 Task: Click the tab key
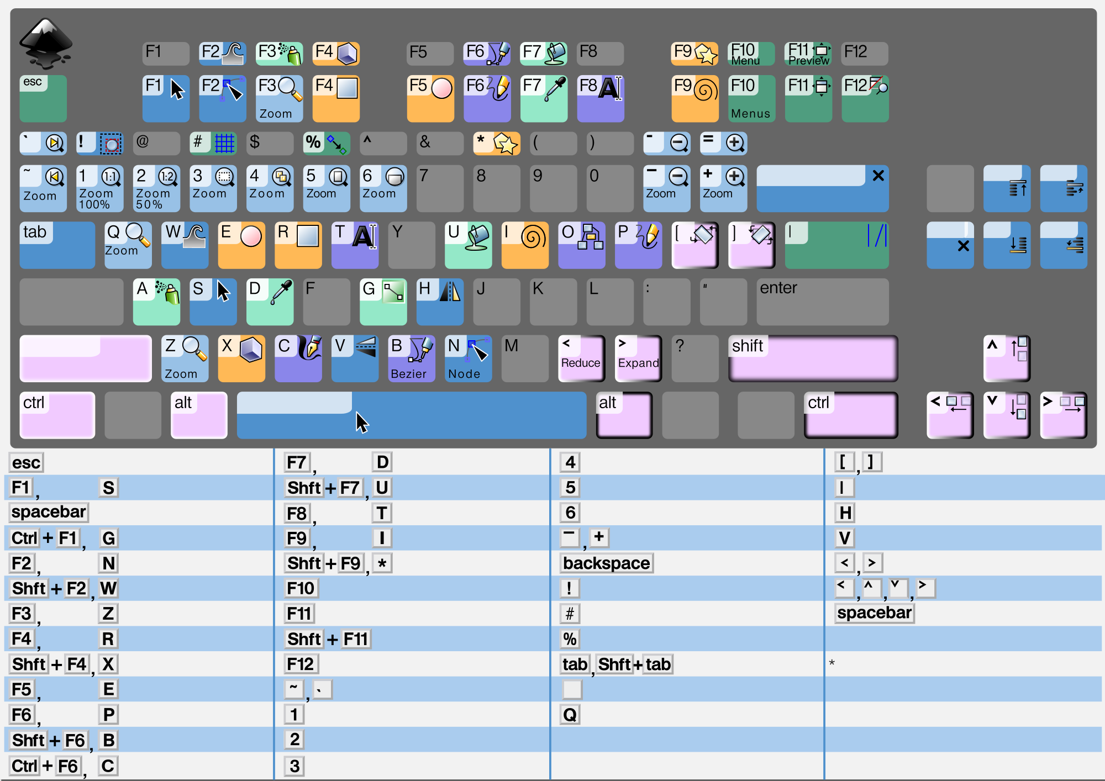click(x=57, y=245)
